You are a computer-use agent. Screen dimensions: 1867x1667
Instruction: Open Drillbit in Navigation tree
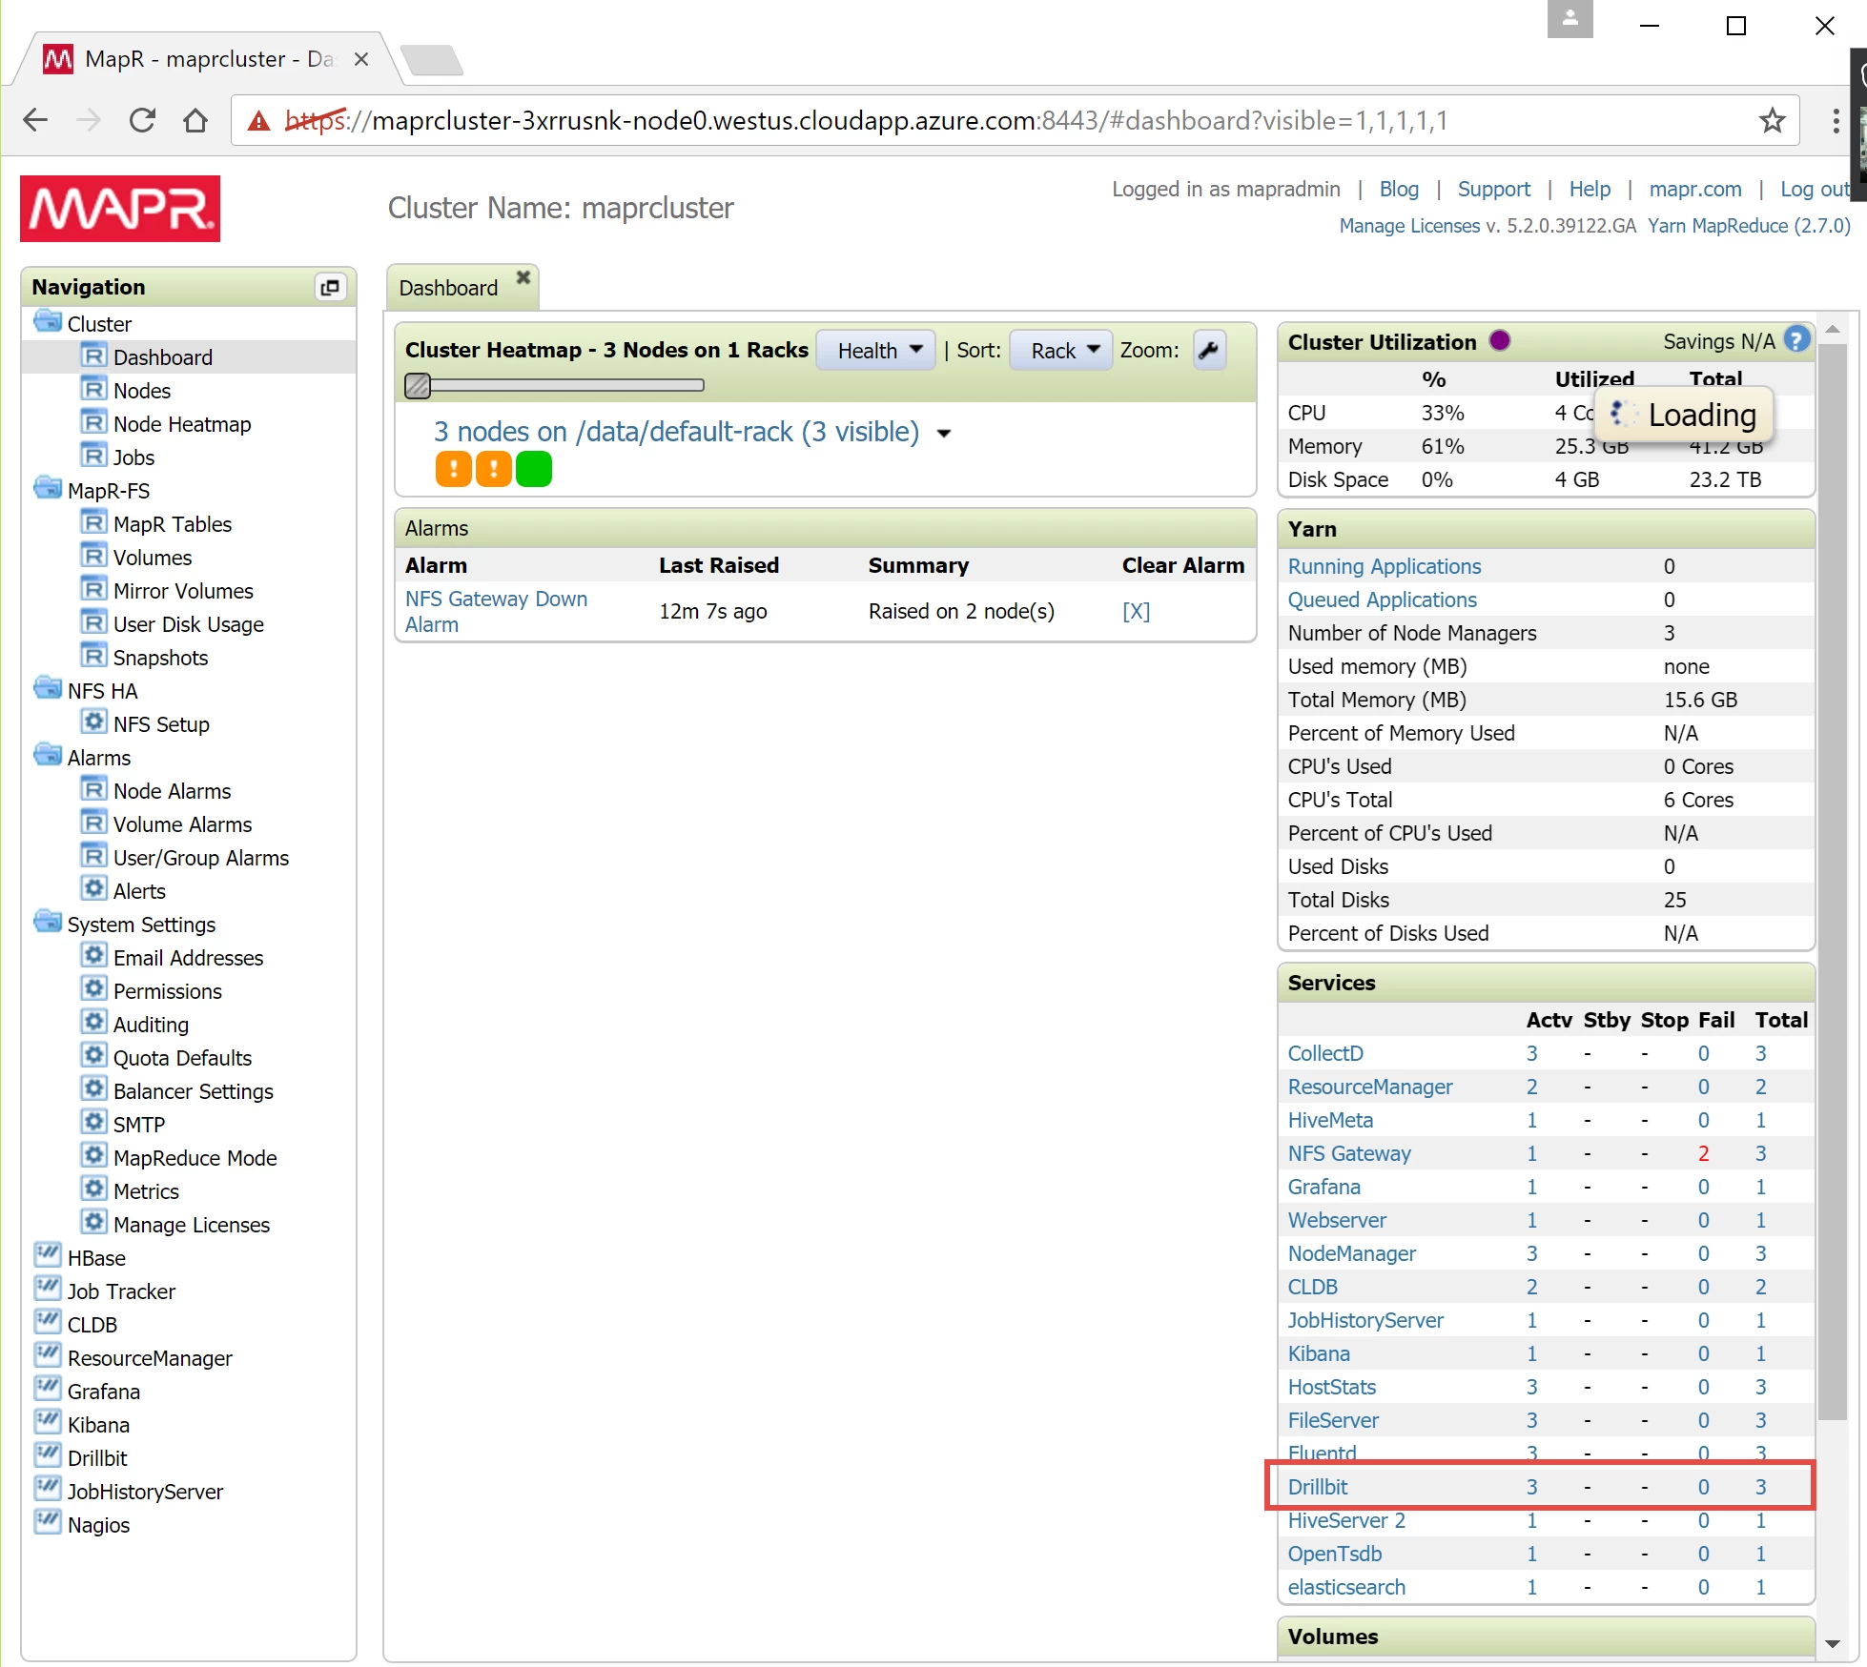pyautogui.click(x=97, y=1458)
